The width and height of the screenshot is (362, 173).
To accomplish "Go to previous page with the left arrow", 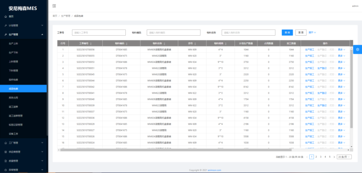I will (307, 157).
